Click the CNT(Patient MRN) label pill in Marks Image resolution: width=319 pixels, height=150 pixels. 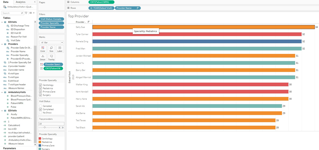(x=53, y=68)
